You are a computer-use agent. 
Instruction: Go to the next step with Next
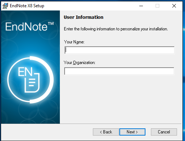132,132
